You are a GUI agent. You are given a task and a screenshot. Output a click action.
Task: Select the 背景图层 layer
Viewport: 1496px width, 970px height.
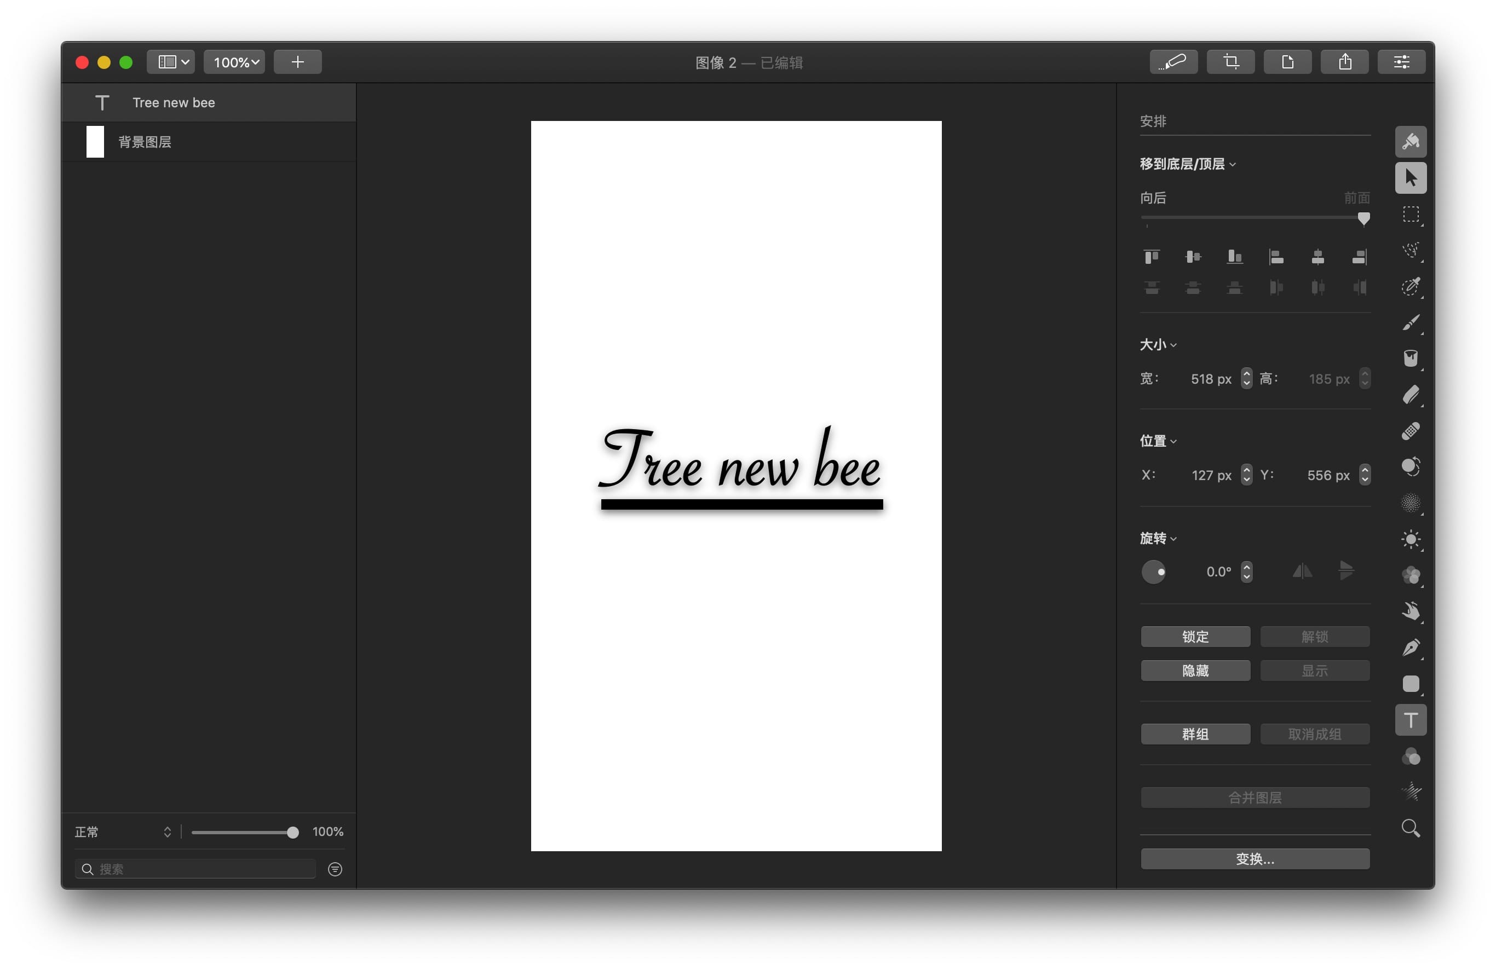tap(145, 142)
